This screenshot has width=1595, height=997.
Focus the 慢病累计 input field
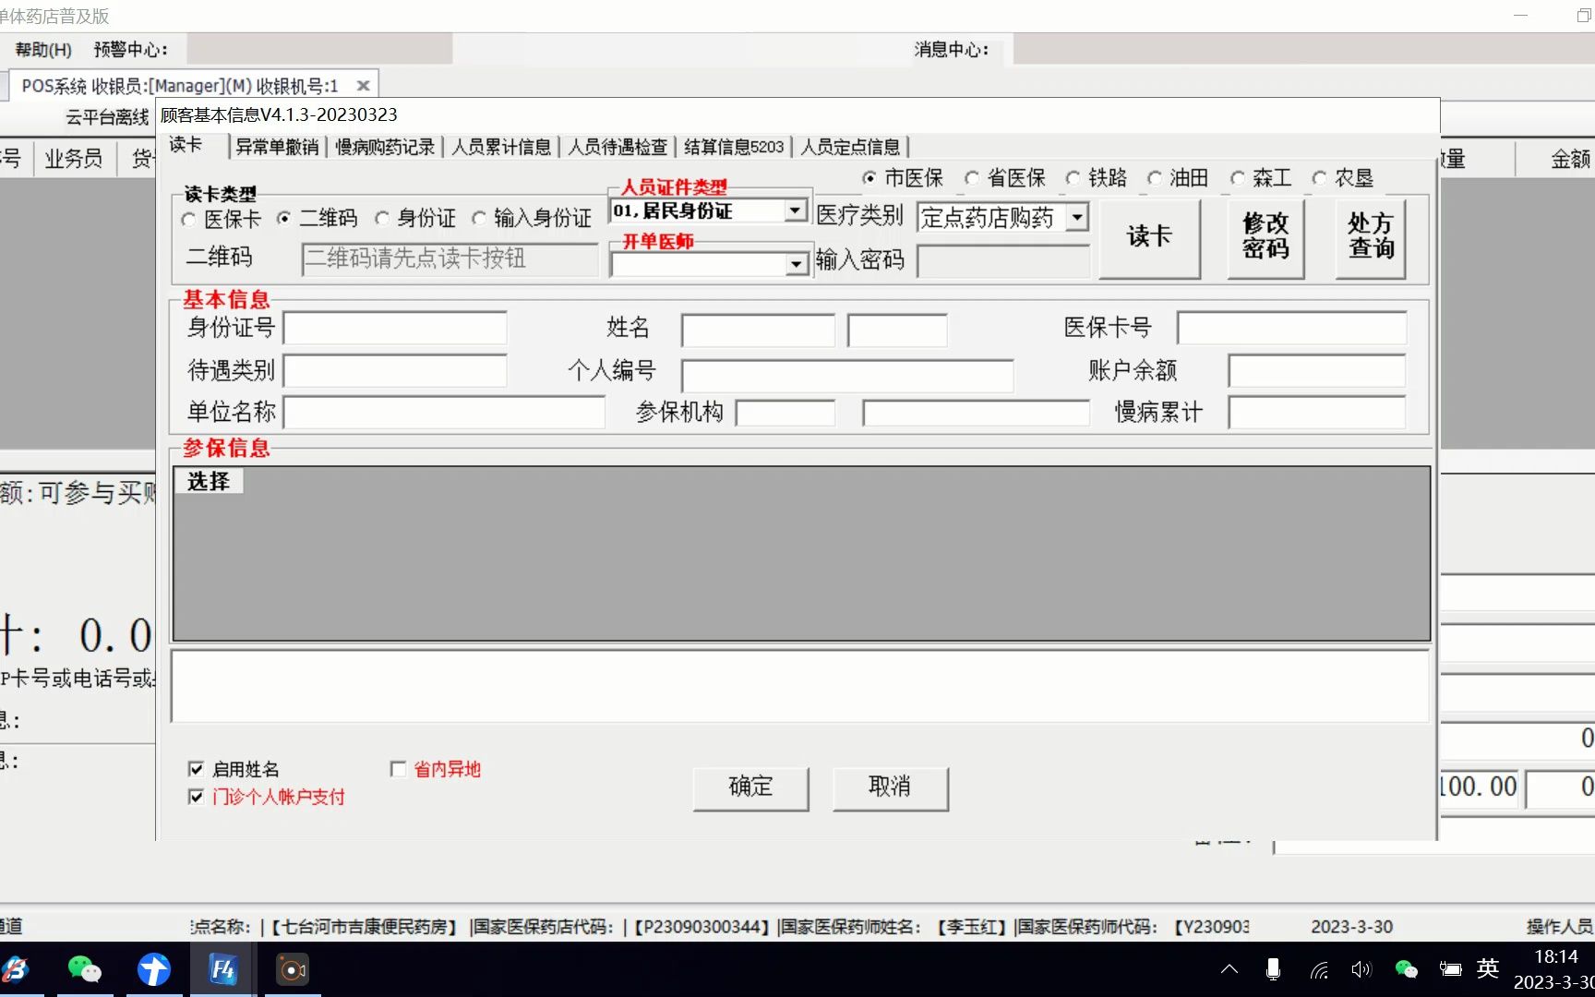pos(1317,413)
